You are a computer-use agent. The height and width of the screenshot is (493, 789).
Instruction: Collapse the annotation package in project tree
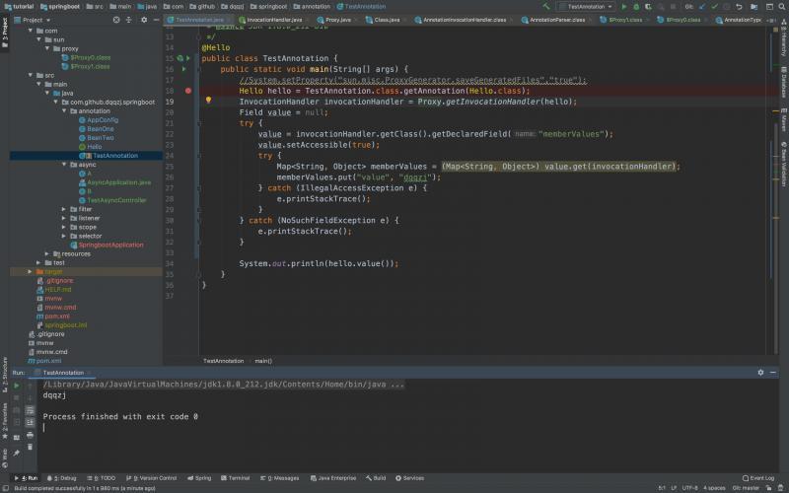point(64,110)
